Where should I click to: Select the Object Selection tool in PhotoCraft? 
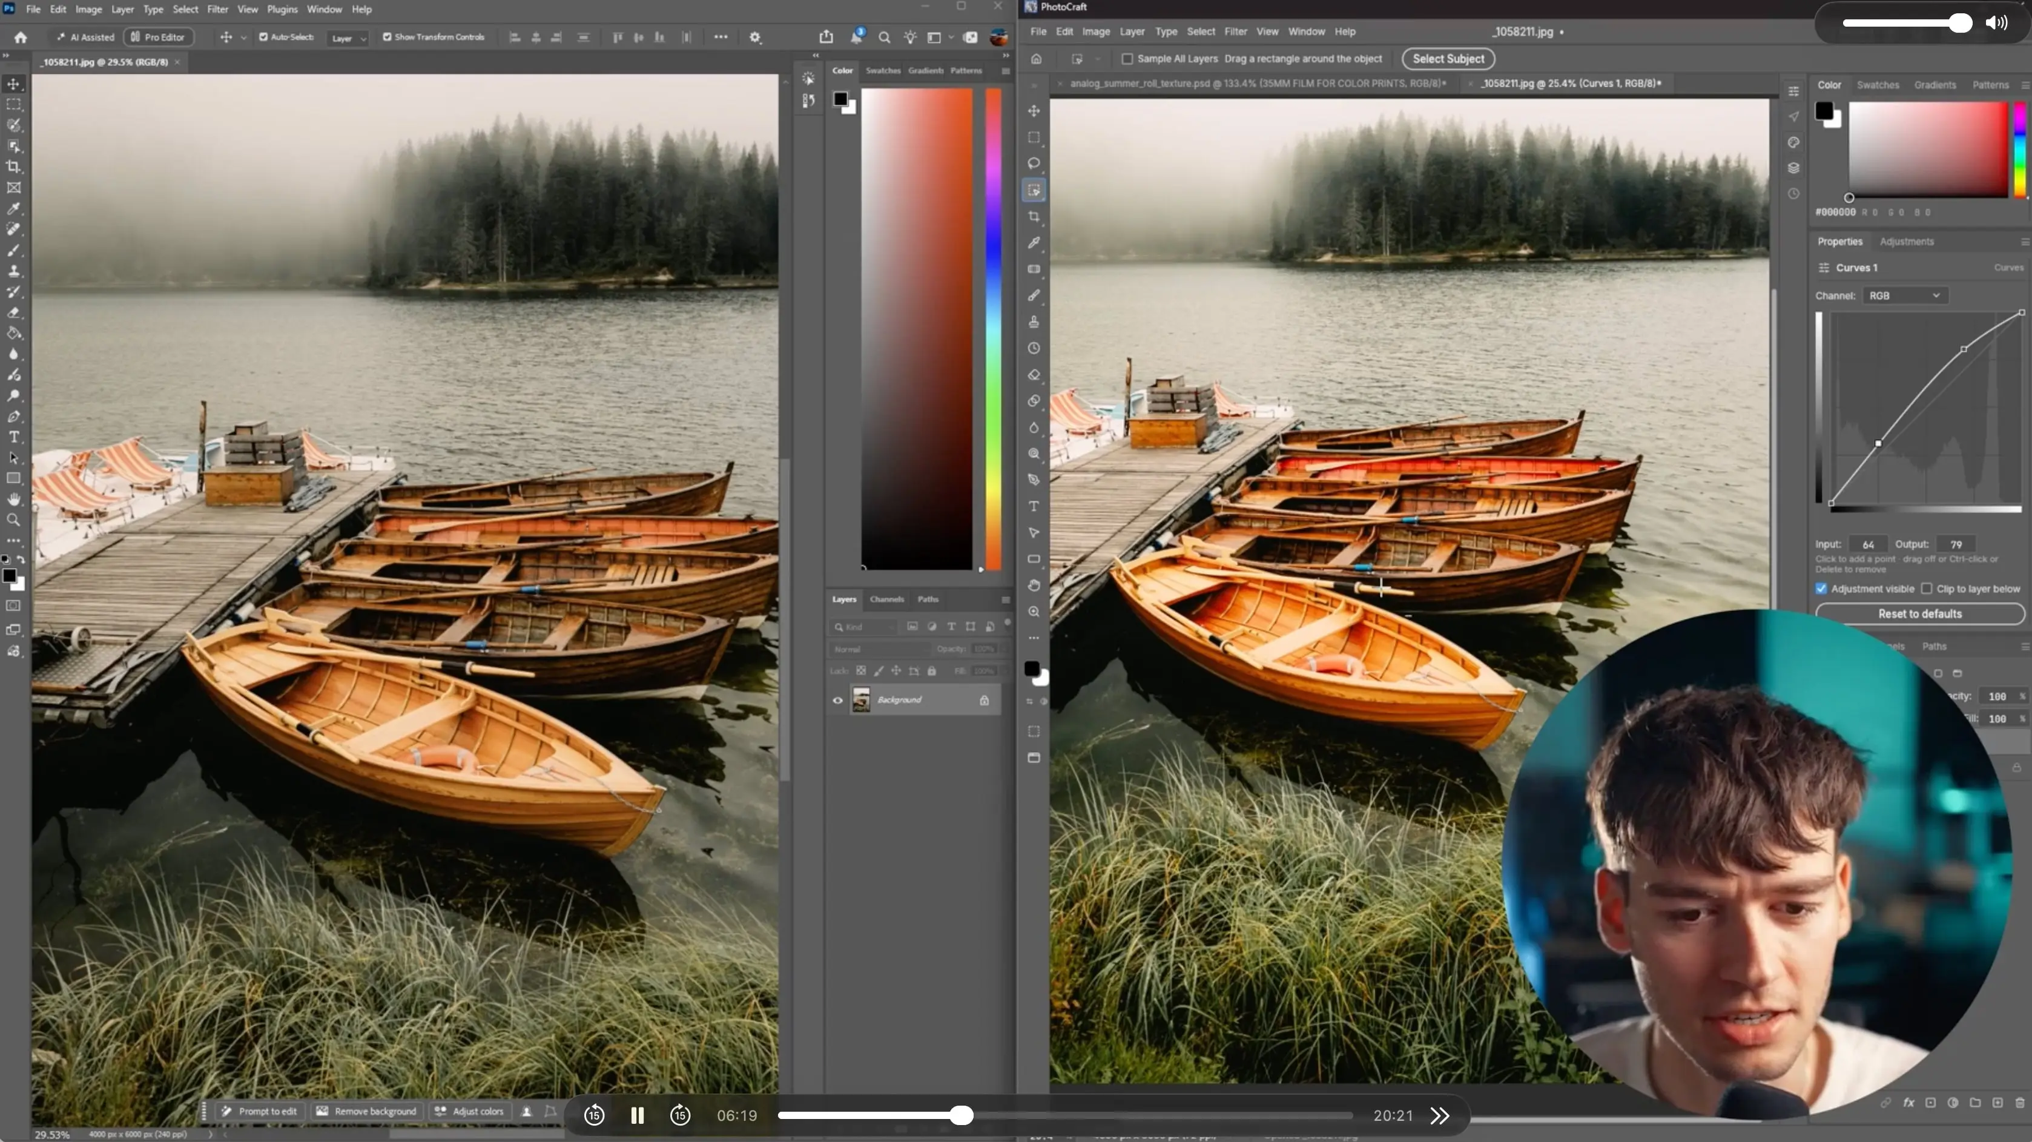(x=1034, y=190)
